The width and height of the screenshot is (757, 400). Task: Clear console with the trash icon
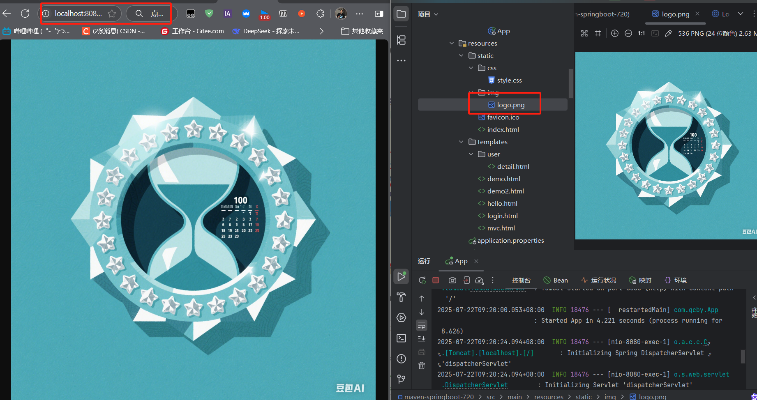422,366
